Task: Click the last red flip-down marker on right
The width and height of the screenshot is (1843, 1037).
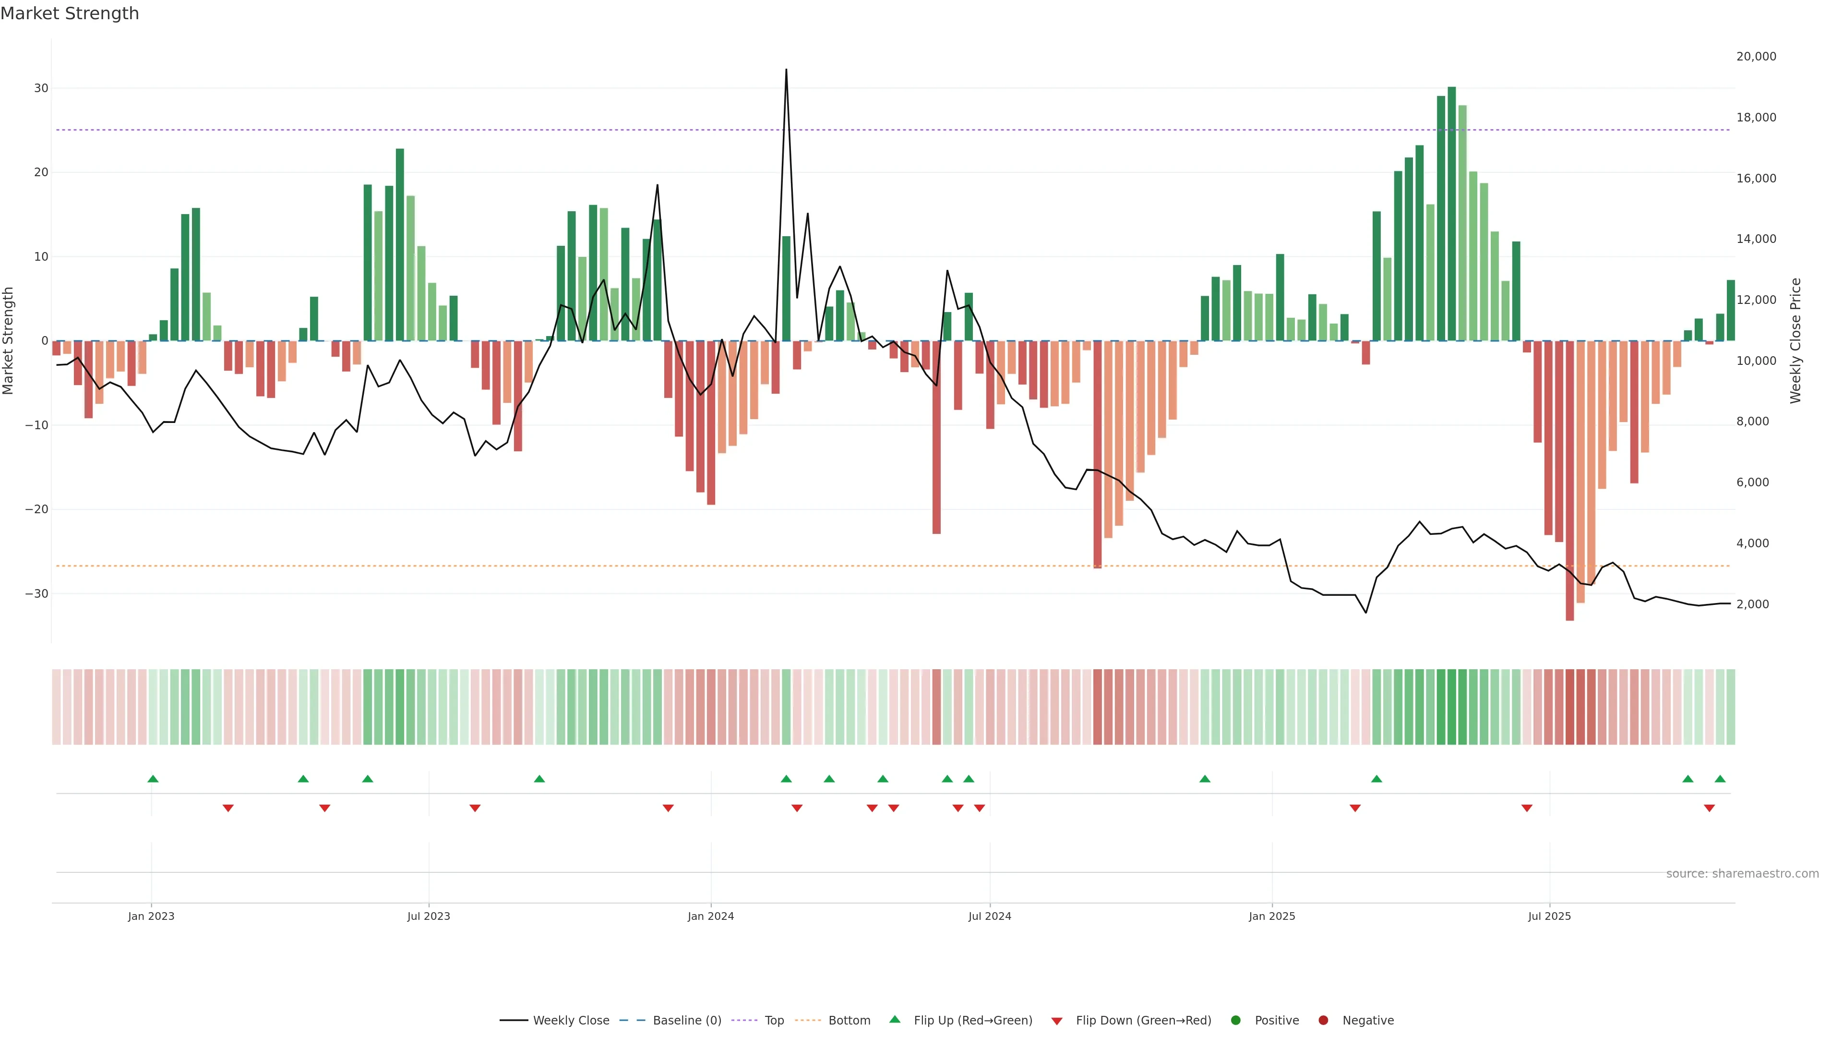Action: (1709, 808)
